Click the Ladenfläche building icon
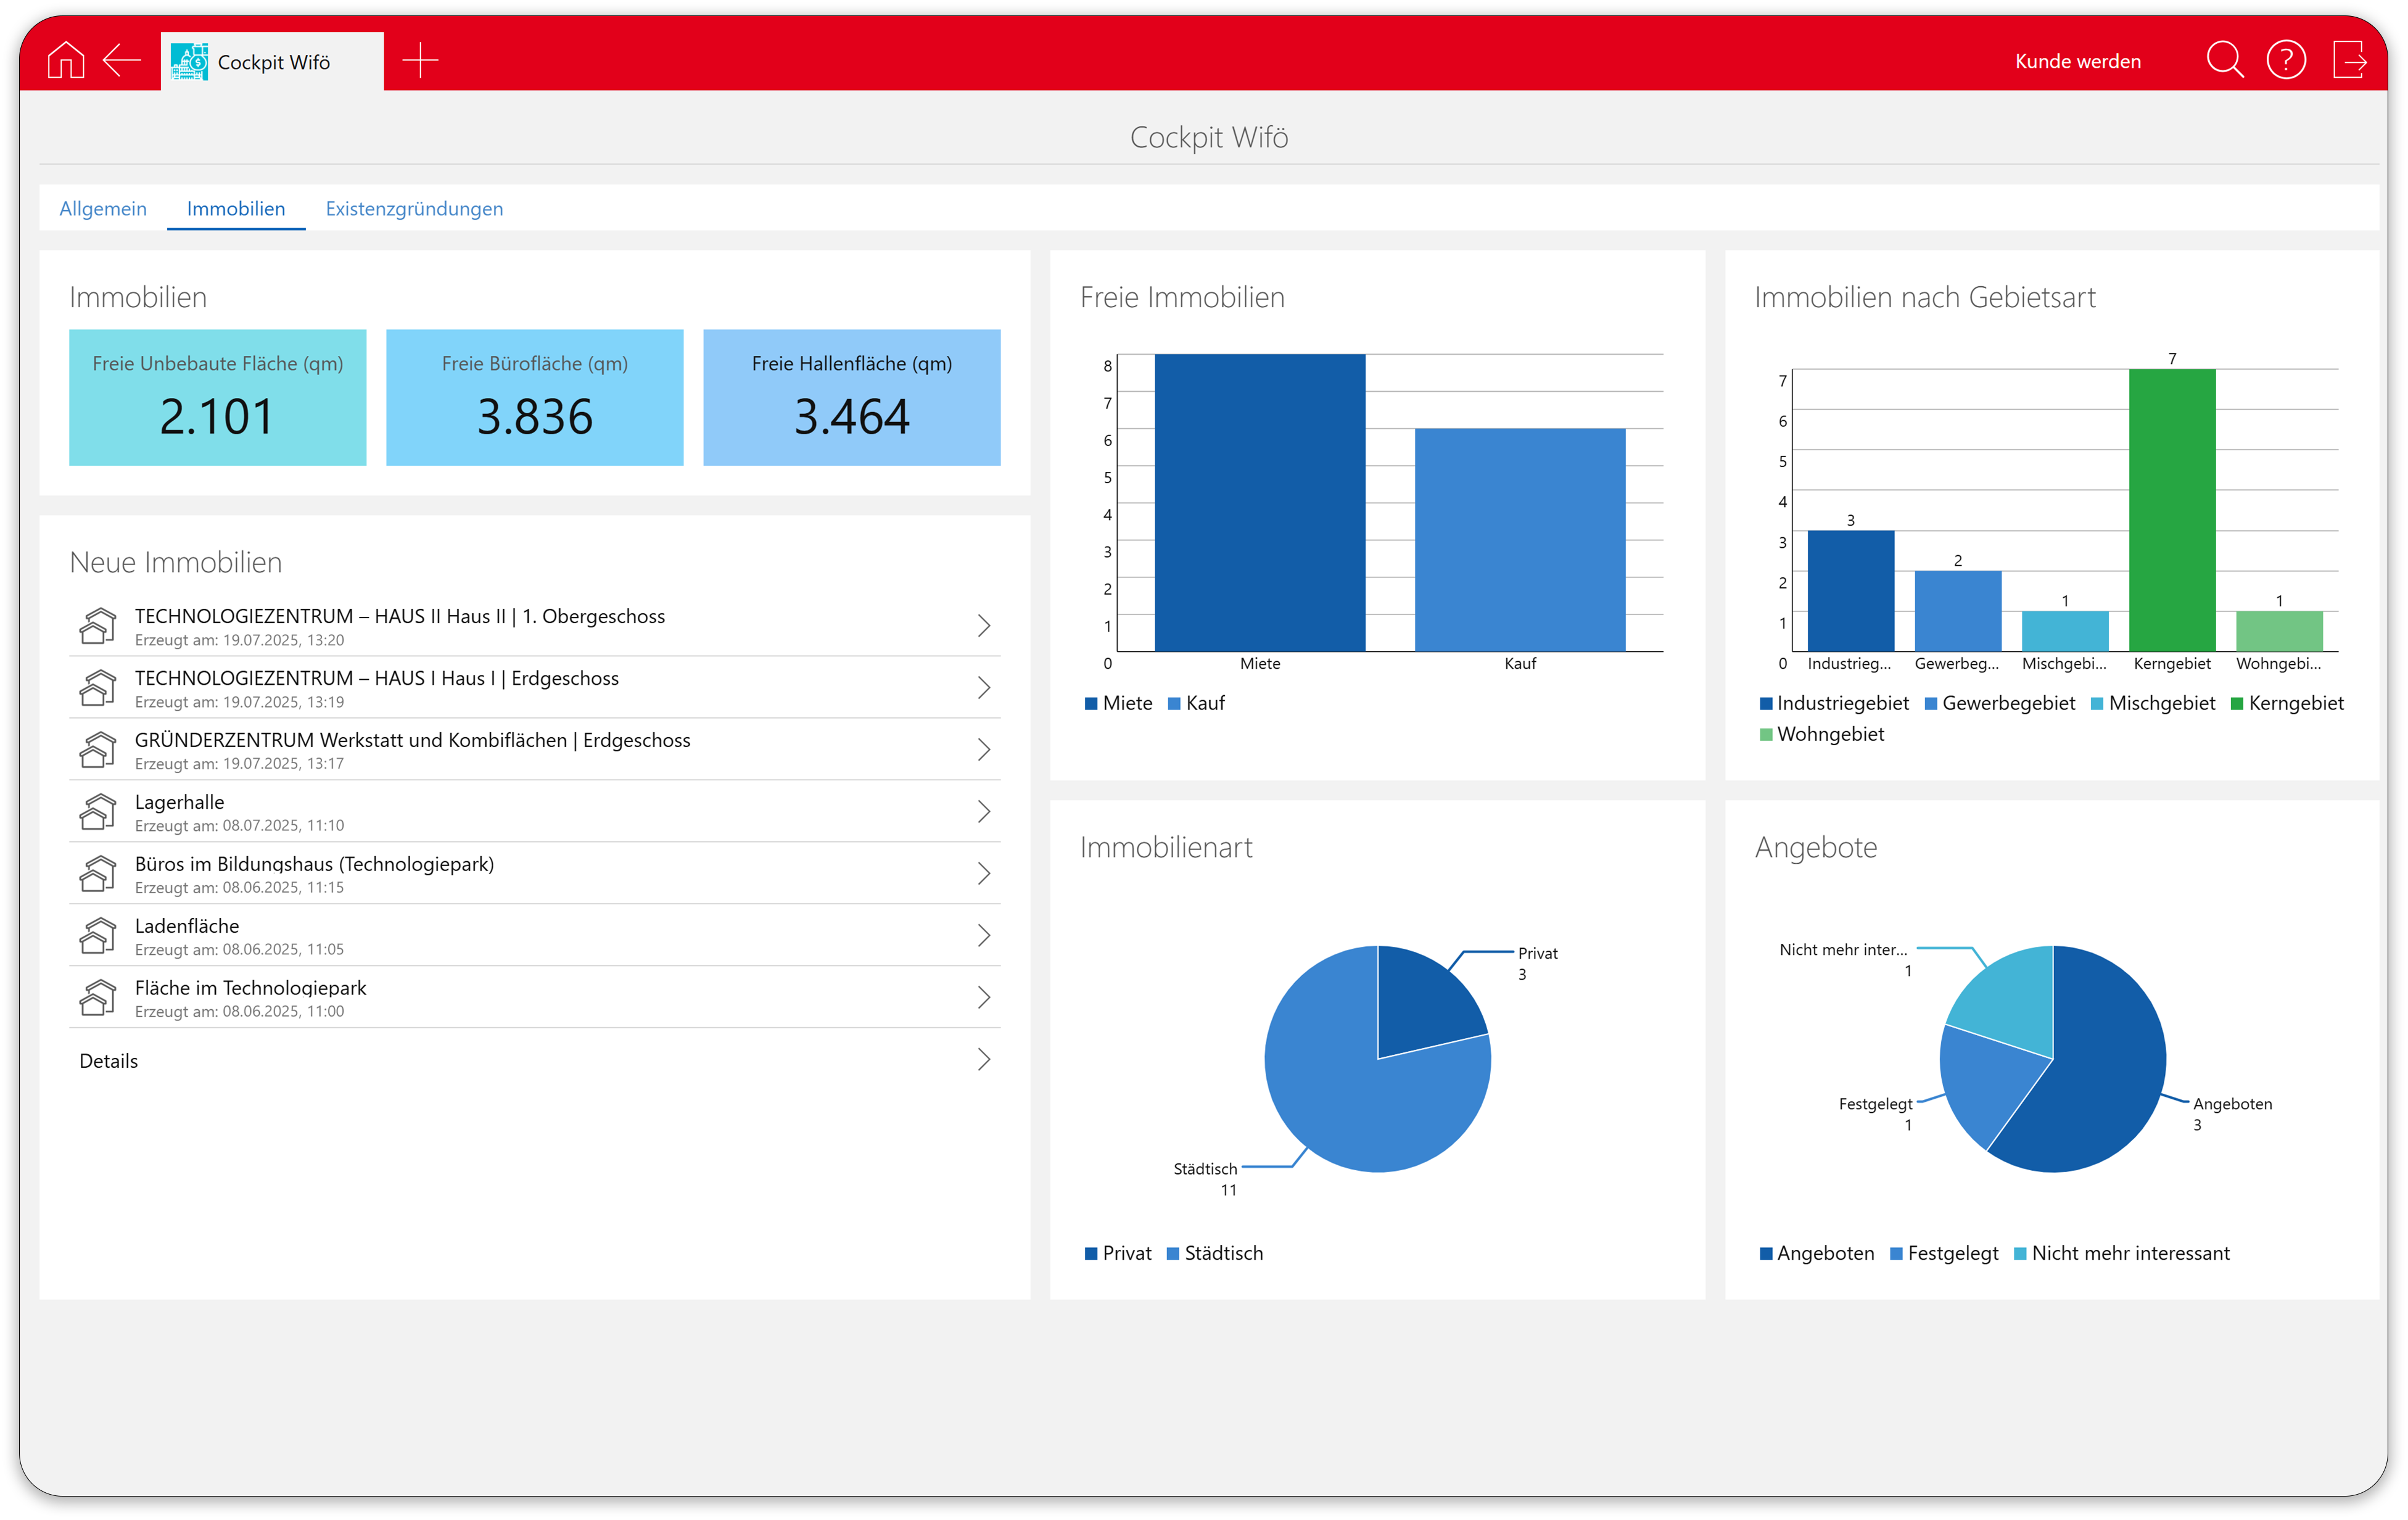The image size is (2408, 1520). [x=98, y=936]
